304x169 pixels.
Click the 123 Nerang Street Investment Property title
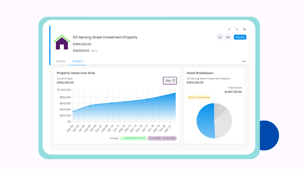[105, 37]
